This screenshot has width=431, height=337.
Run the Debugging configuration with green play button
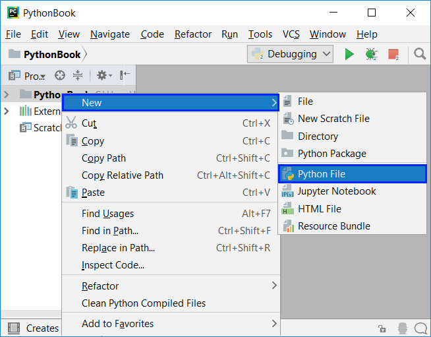[349, 54]
